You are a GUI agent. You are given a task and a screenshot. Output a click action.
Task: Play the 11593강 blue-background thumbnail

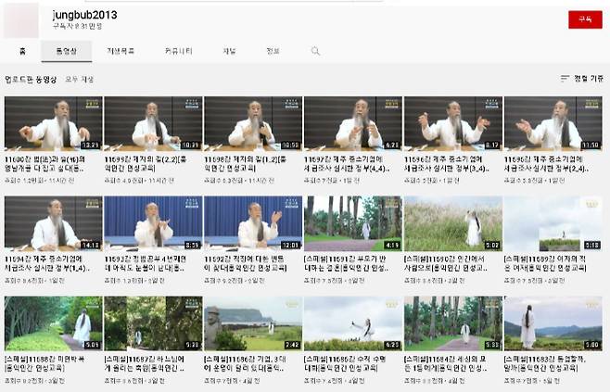point(153,223)
